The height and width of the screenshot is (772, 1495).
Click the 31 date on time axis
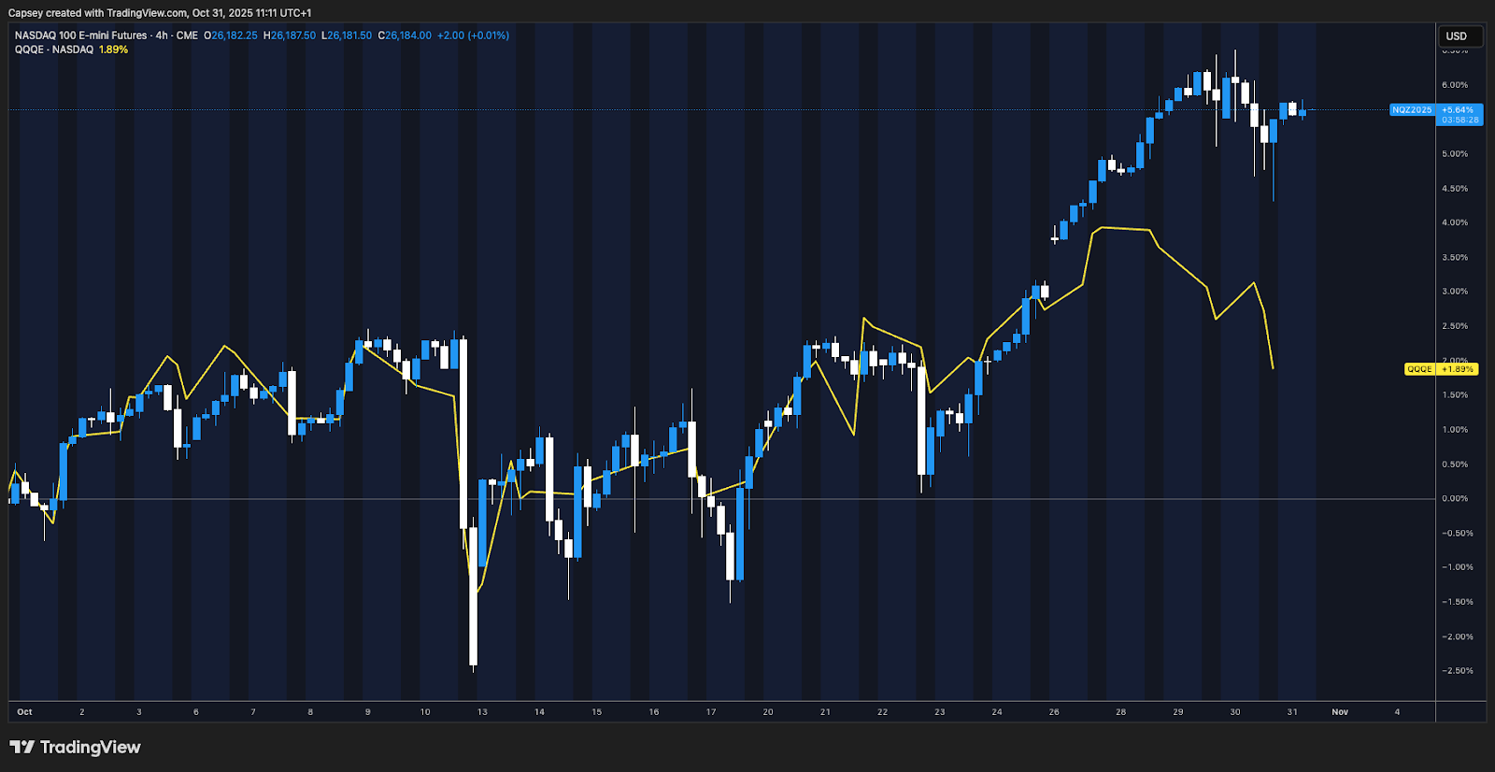[x=1292, y=712]
